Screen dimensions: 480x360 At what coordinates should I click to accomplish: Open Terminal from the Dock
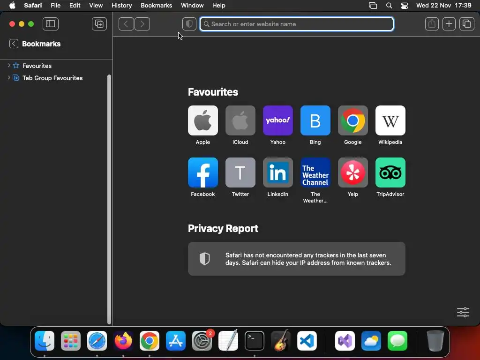255,341
